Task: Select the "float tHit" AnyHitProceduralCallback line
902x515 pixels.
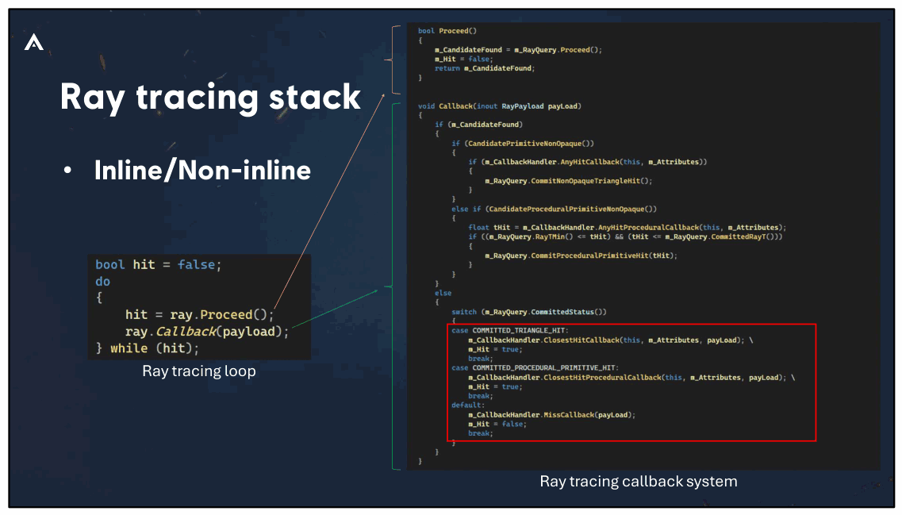Action: 627,228
